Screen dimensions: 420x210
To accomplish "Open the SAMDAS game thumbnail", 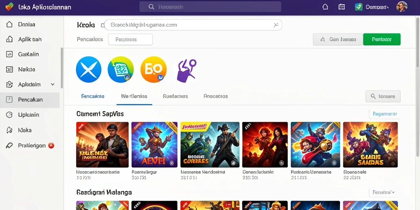I will (x=370, y=145).
